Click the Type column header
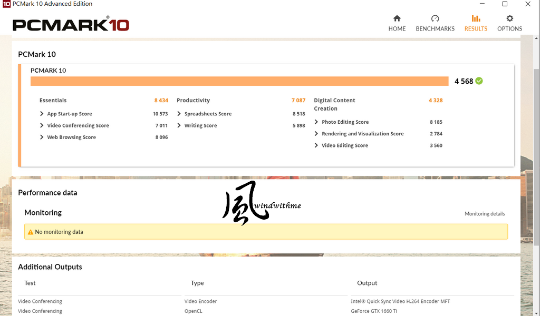Image resolution: width=540 pixels, height=316 pixels. tap(197, 283)
